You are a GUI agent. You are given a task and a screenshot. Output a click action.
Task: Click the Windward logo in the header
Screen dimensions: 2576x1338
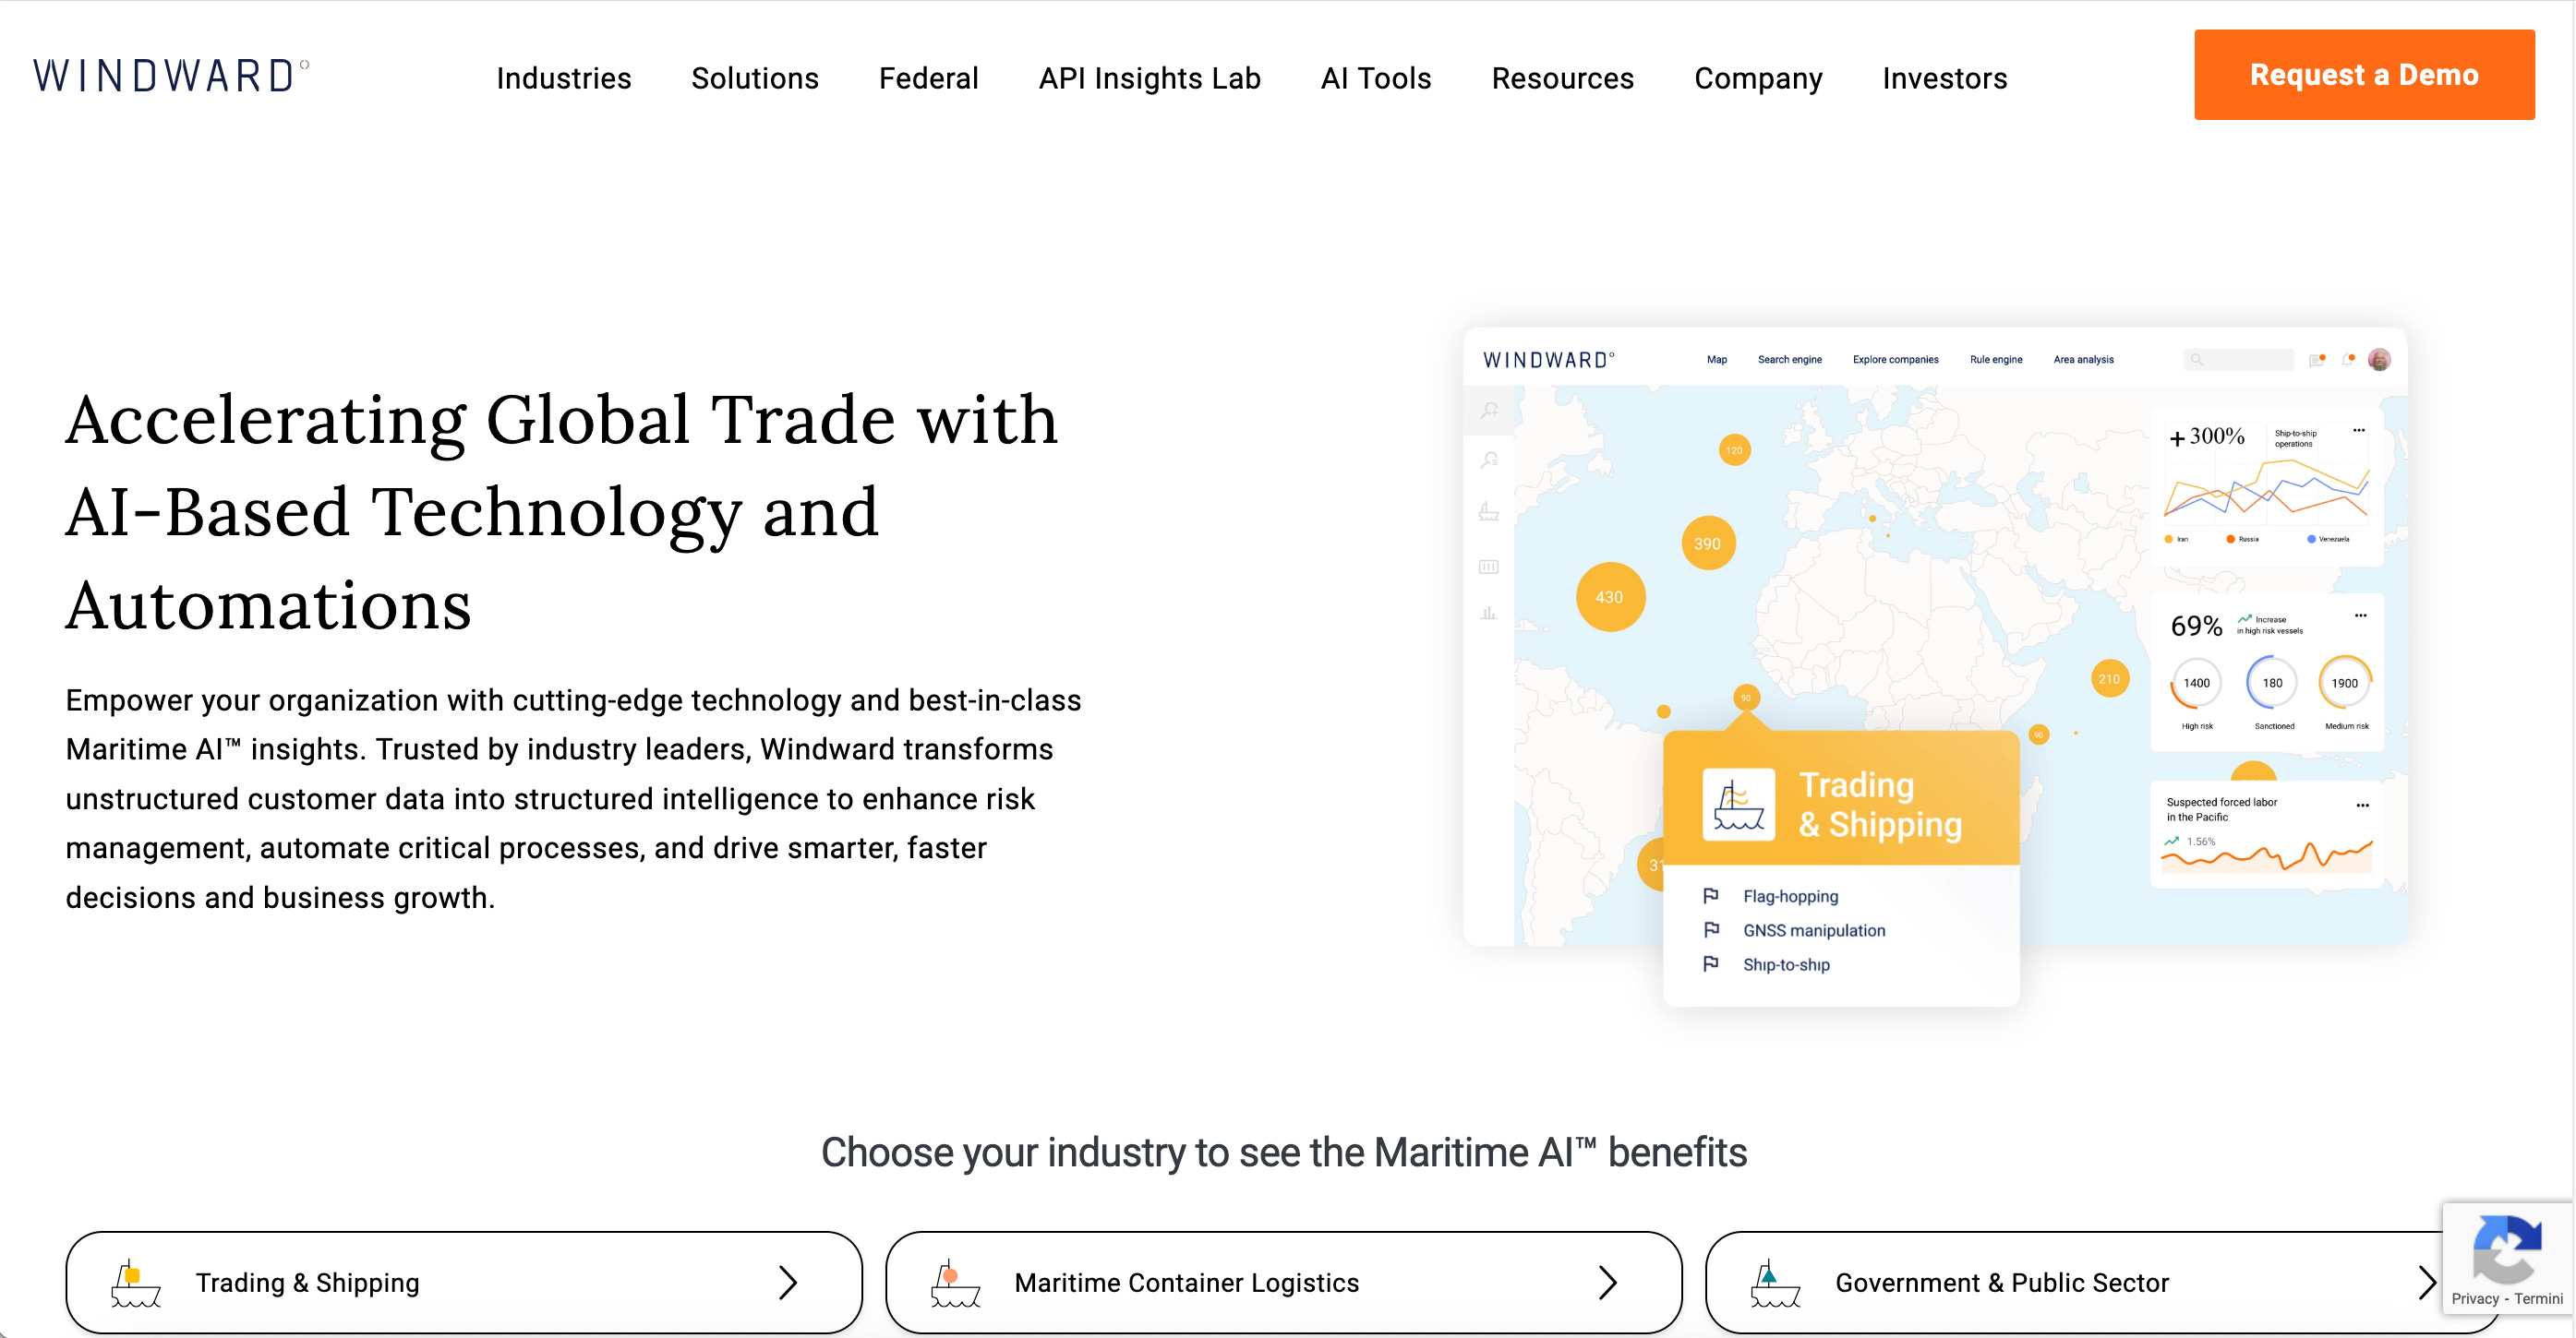(171, 76)
